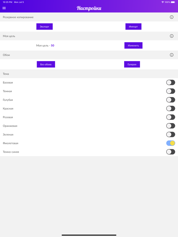Switch on the Темная theme
Image resolution: width=178 pixels, height=237 pixels.
click(170, 91)
